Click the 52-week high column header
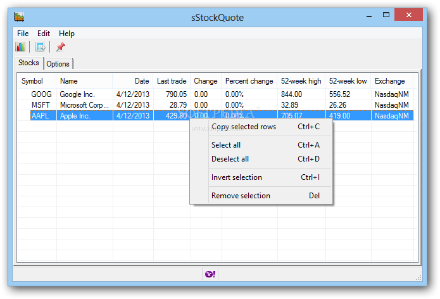 [301, 81]
